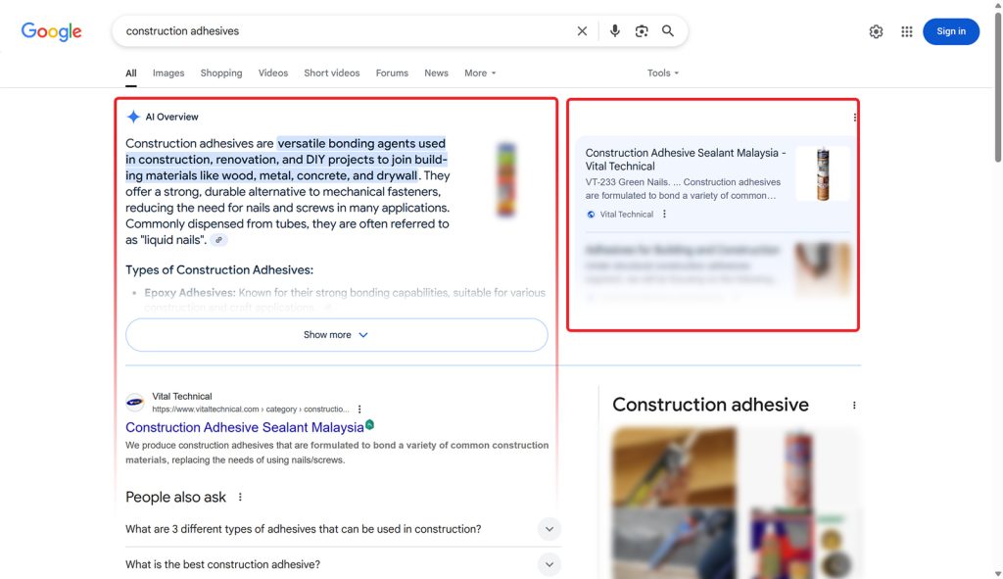
Task: Click the "Epoxy Adhesives:" bullet text
Action: [190, 293]
